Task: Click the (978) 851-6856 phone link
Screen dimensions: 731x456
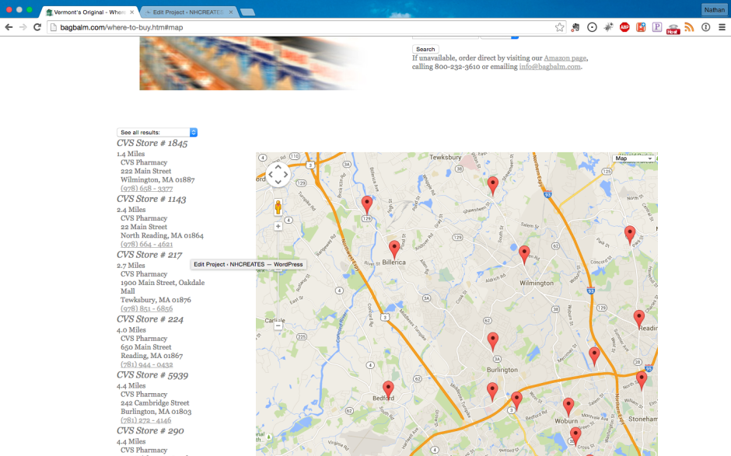Action: point(146,309)
